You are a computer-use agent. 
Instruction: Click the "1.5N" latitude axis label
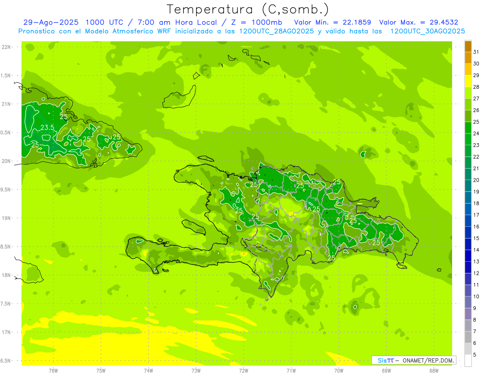click(x=6, y=75)
